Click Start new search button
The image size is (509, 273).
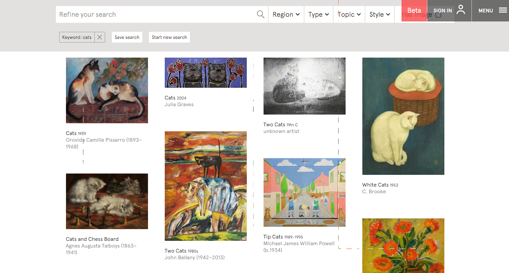(169, 37)
